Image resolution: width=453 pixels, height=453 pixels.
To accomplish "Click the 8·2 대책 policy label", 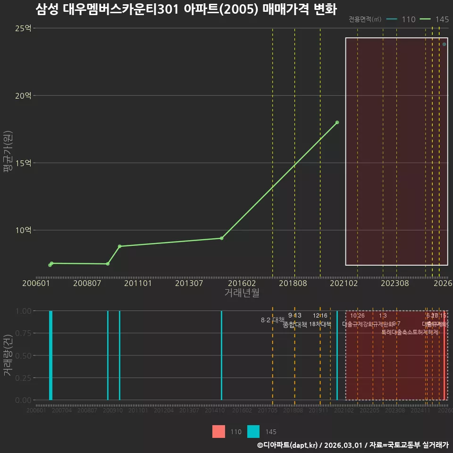I will point(272,320).
